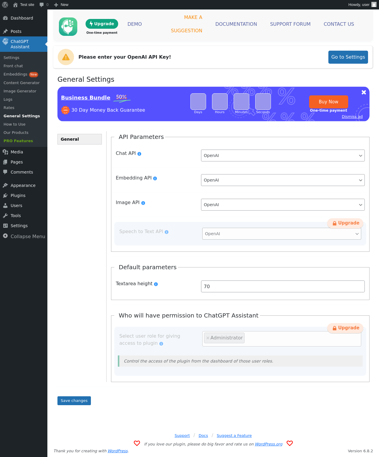Click Save changes button

coord(74,401)
